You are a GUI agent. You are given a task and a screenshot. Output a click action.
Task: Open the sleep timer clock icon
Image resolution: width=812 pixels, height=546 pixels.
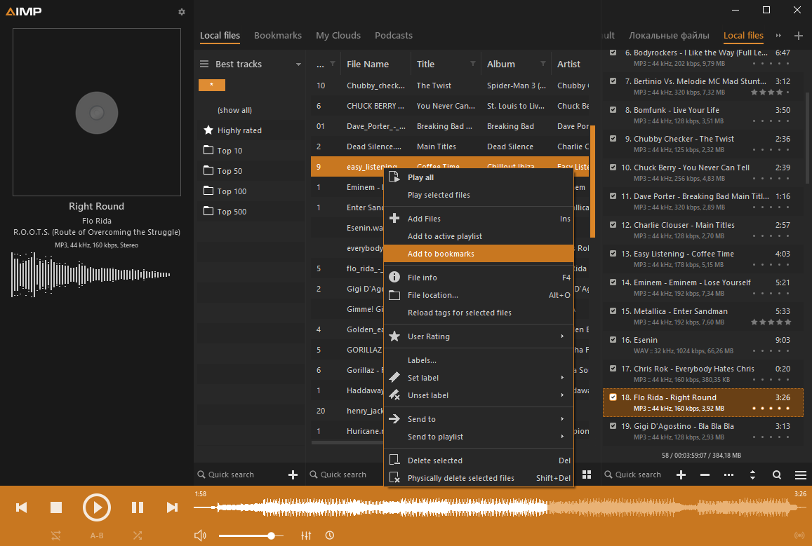pyautogui.click(x=330, y=535)
